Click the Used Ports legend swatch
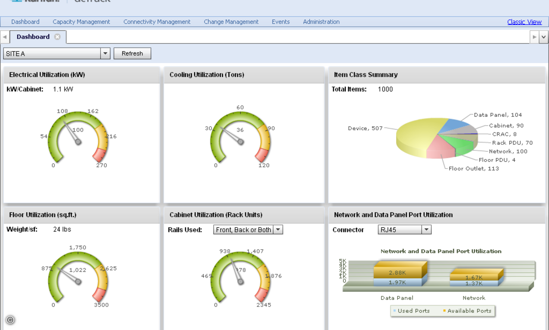Screen dimensions: 549x330 point(395,311)
